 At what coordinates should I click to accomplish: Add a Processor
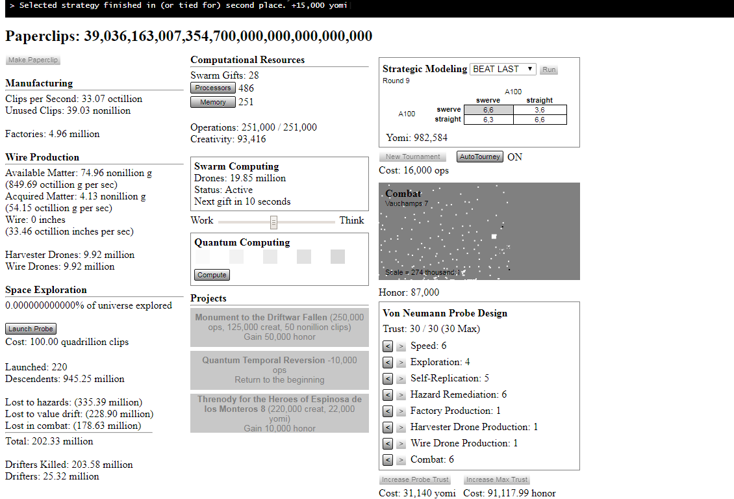[212, 88]
